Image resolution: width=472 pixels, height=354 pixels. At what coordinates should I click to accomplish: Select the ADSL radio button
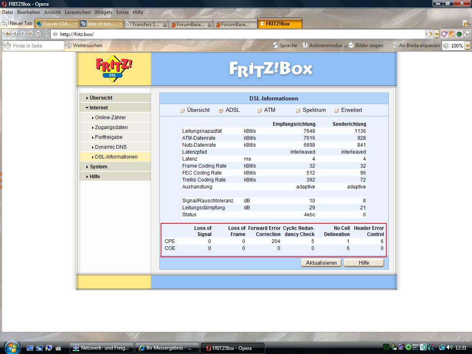[x=221, y=110]
